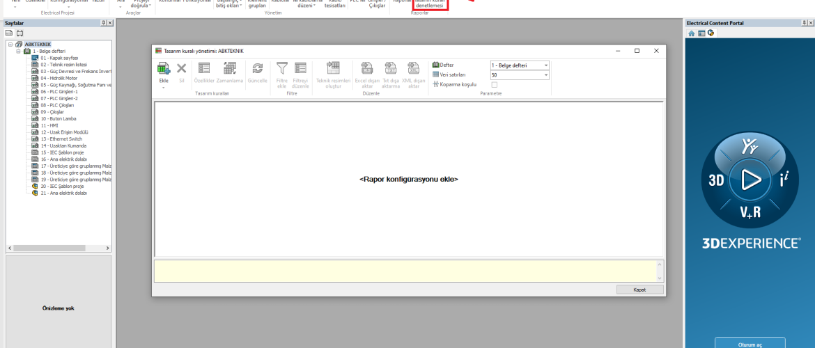Click scroll-up arrow of the yellow message box

(x=660, y=264)
